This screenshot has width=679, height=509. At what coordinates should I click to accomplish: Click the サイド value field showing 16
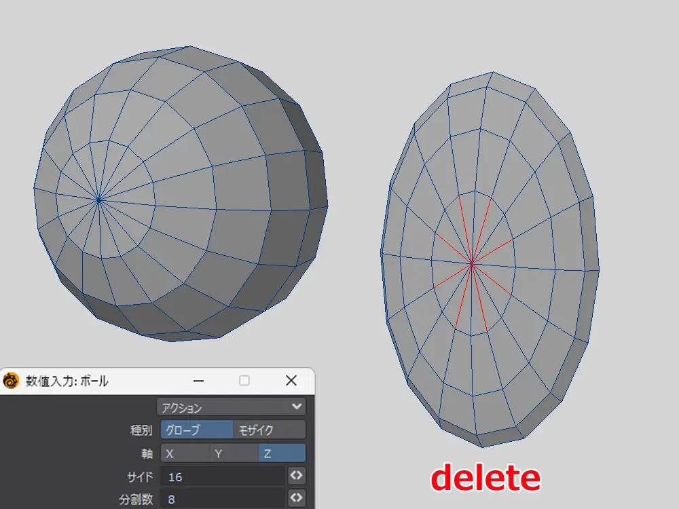[x=223, y=476]
